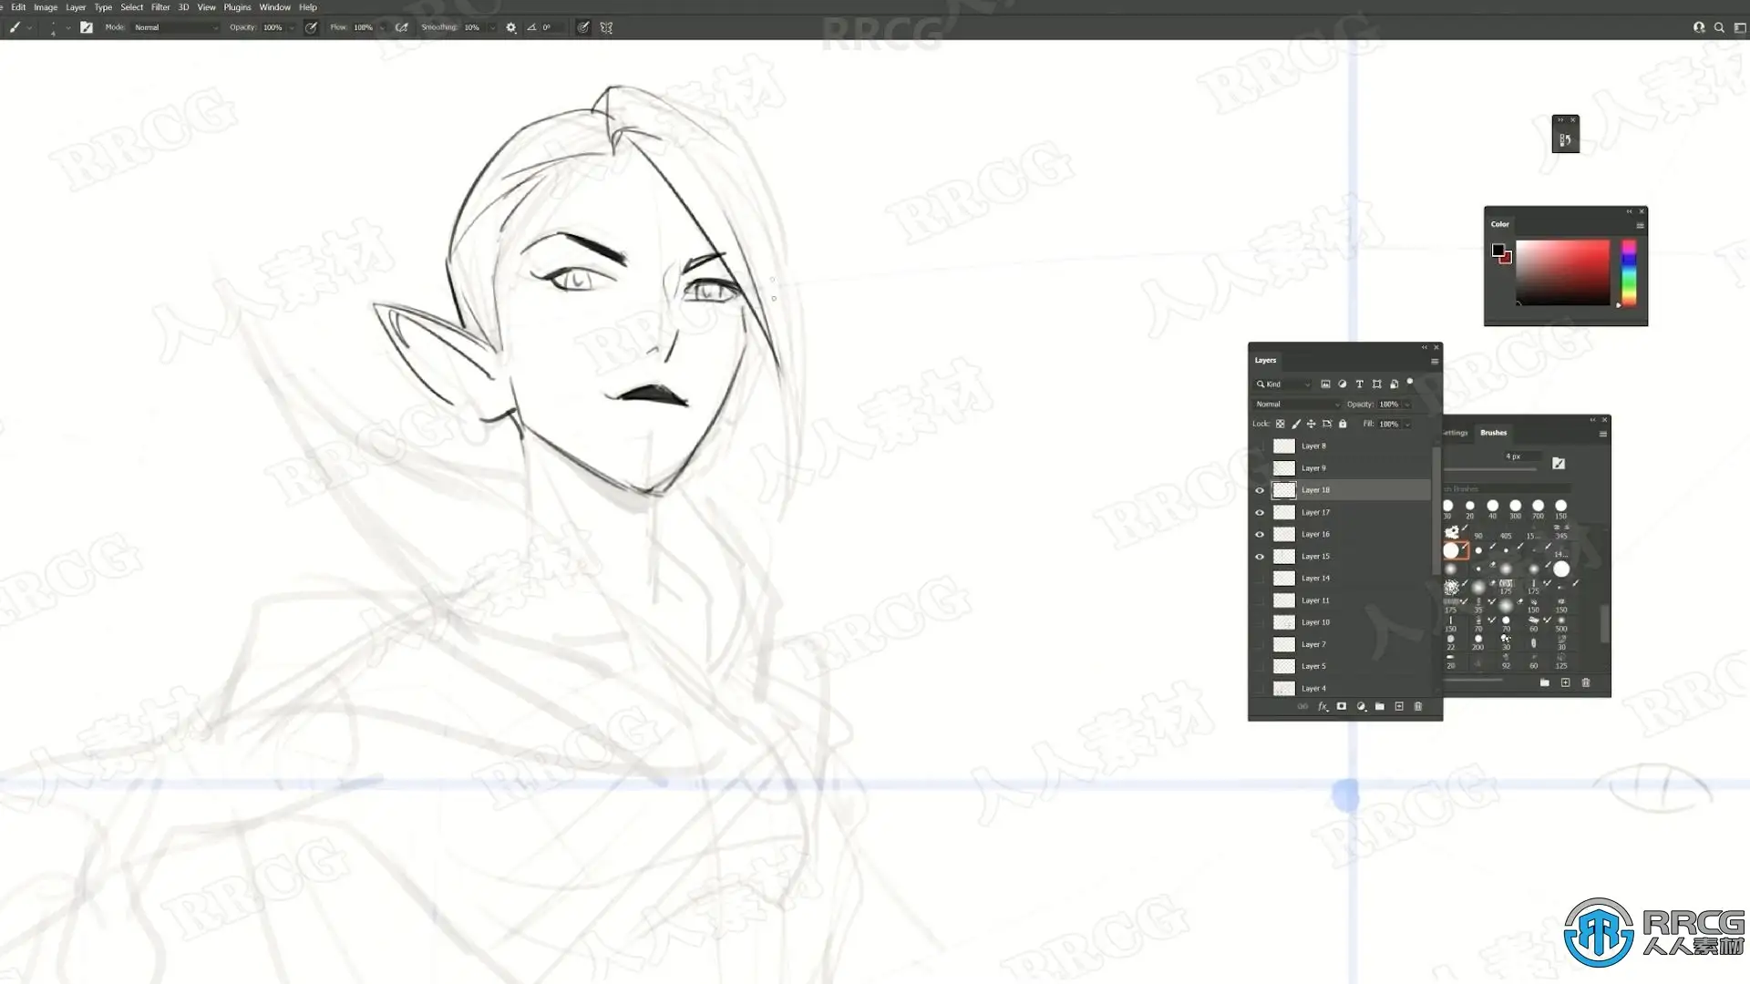Lock all with padlock icon
Screen dimensions: 1750x984
1343,424
